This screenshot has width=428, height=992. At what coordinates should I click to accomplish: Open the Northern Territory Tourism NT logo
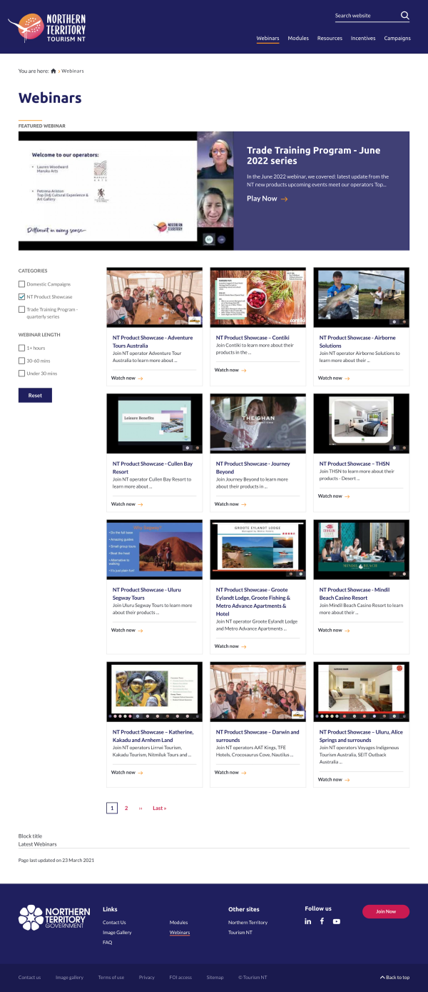47,28
